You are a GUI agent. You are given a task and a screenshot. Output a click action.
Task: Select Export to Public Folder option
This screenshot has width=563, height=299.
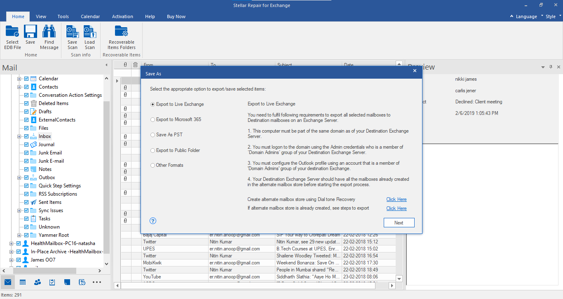(175, 150)
